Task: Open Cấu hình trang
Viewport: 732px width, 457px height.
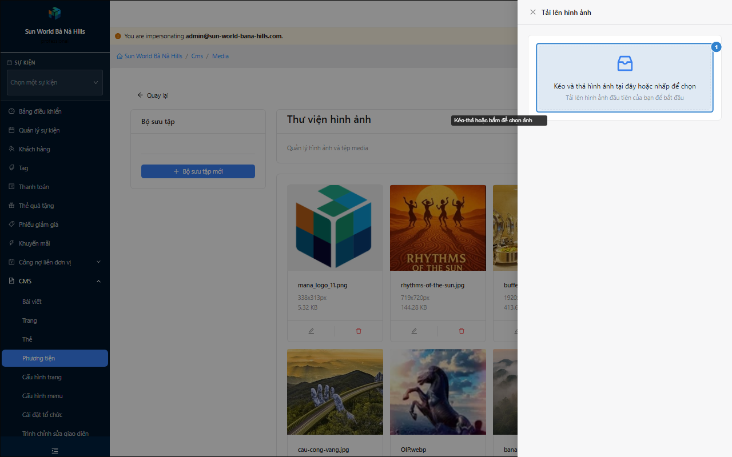Action: (55, 377)
